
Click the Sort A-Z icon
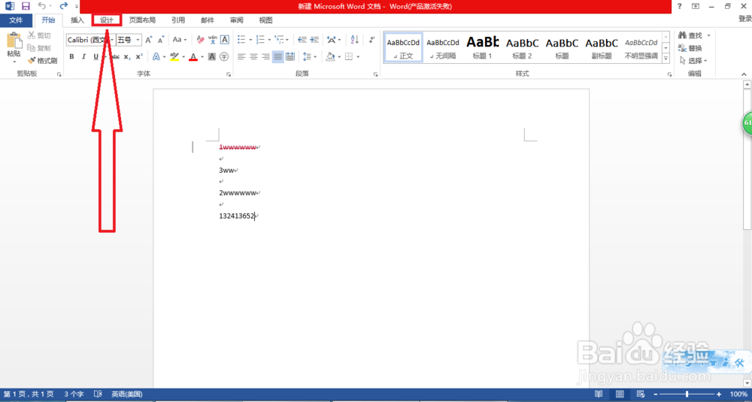coord(354,40)
